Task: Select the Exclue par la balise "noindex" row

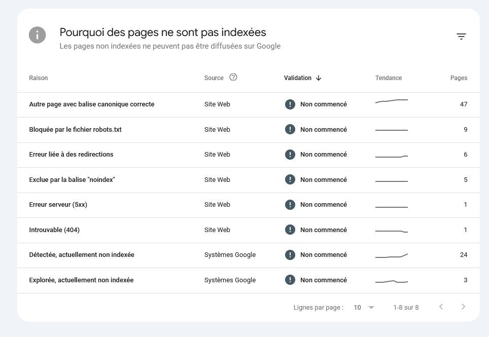Action: [72, 180]
